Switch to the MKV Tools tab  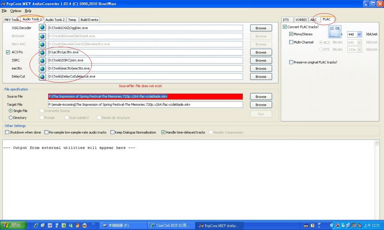pyautogui.click(x=12, y=20)
